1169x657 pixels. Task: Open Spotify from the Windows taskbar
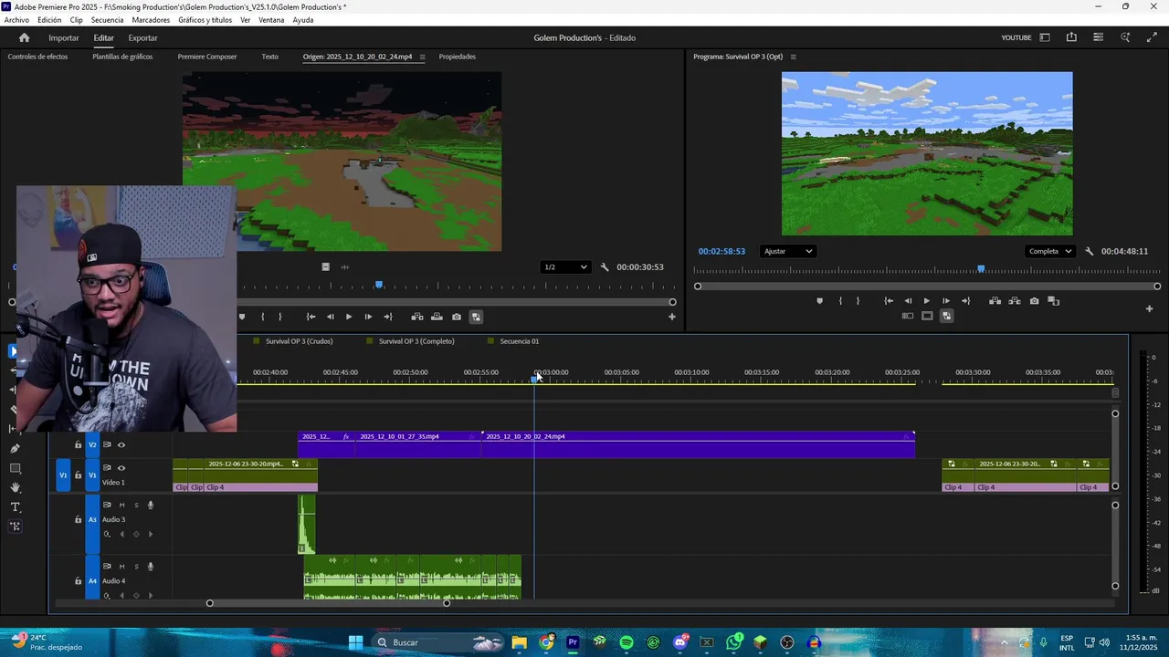(x=627, y=642)
